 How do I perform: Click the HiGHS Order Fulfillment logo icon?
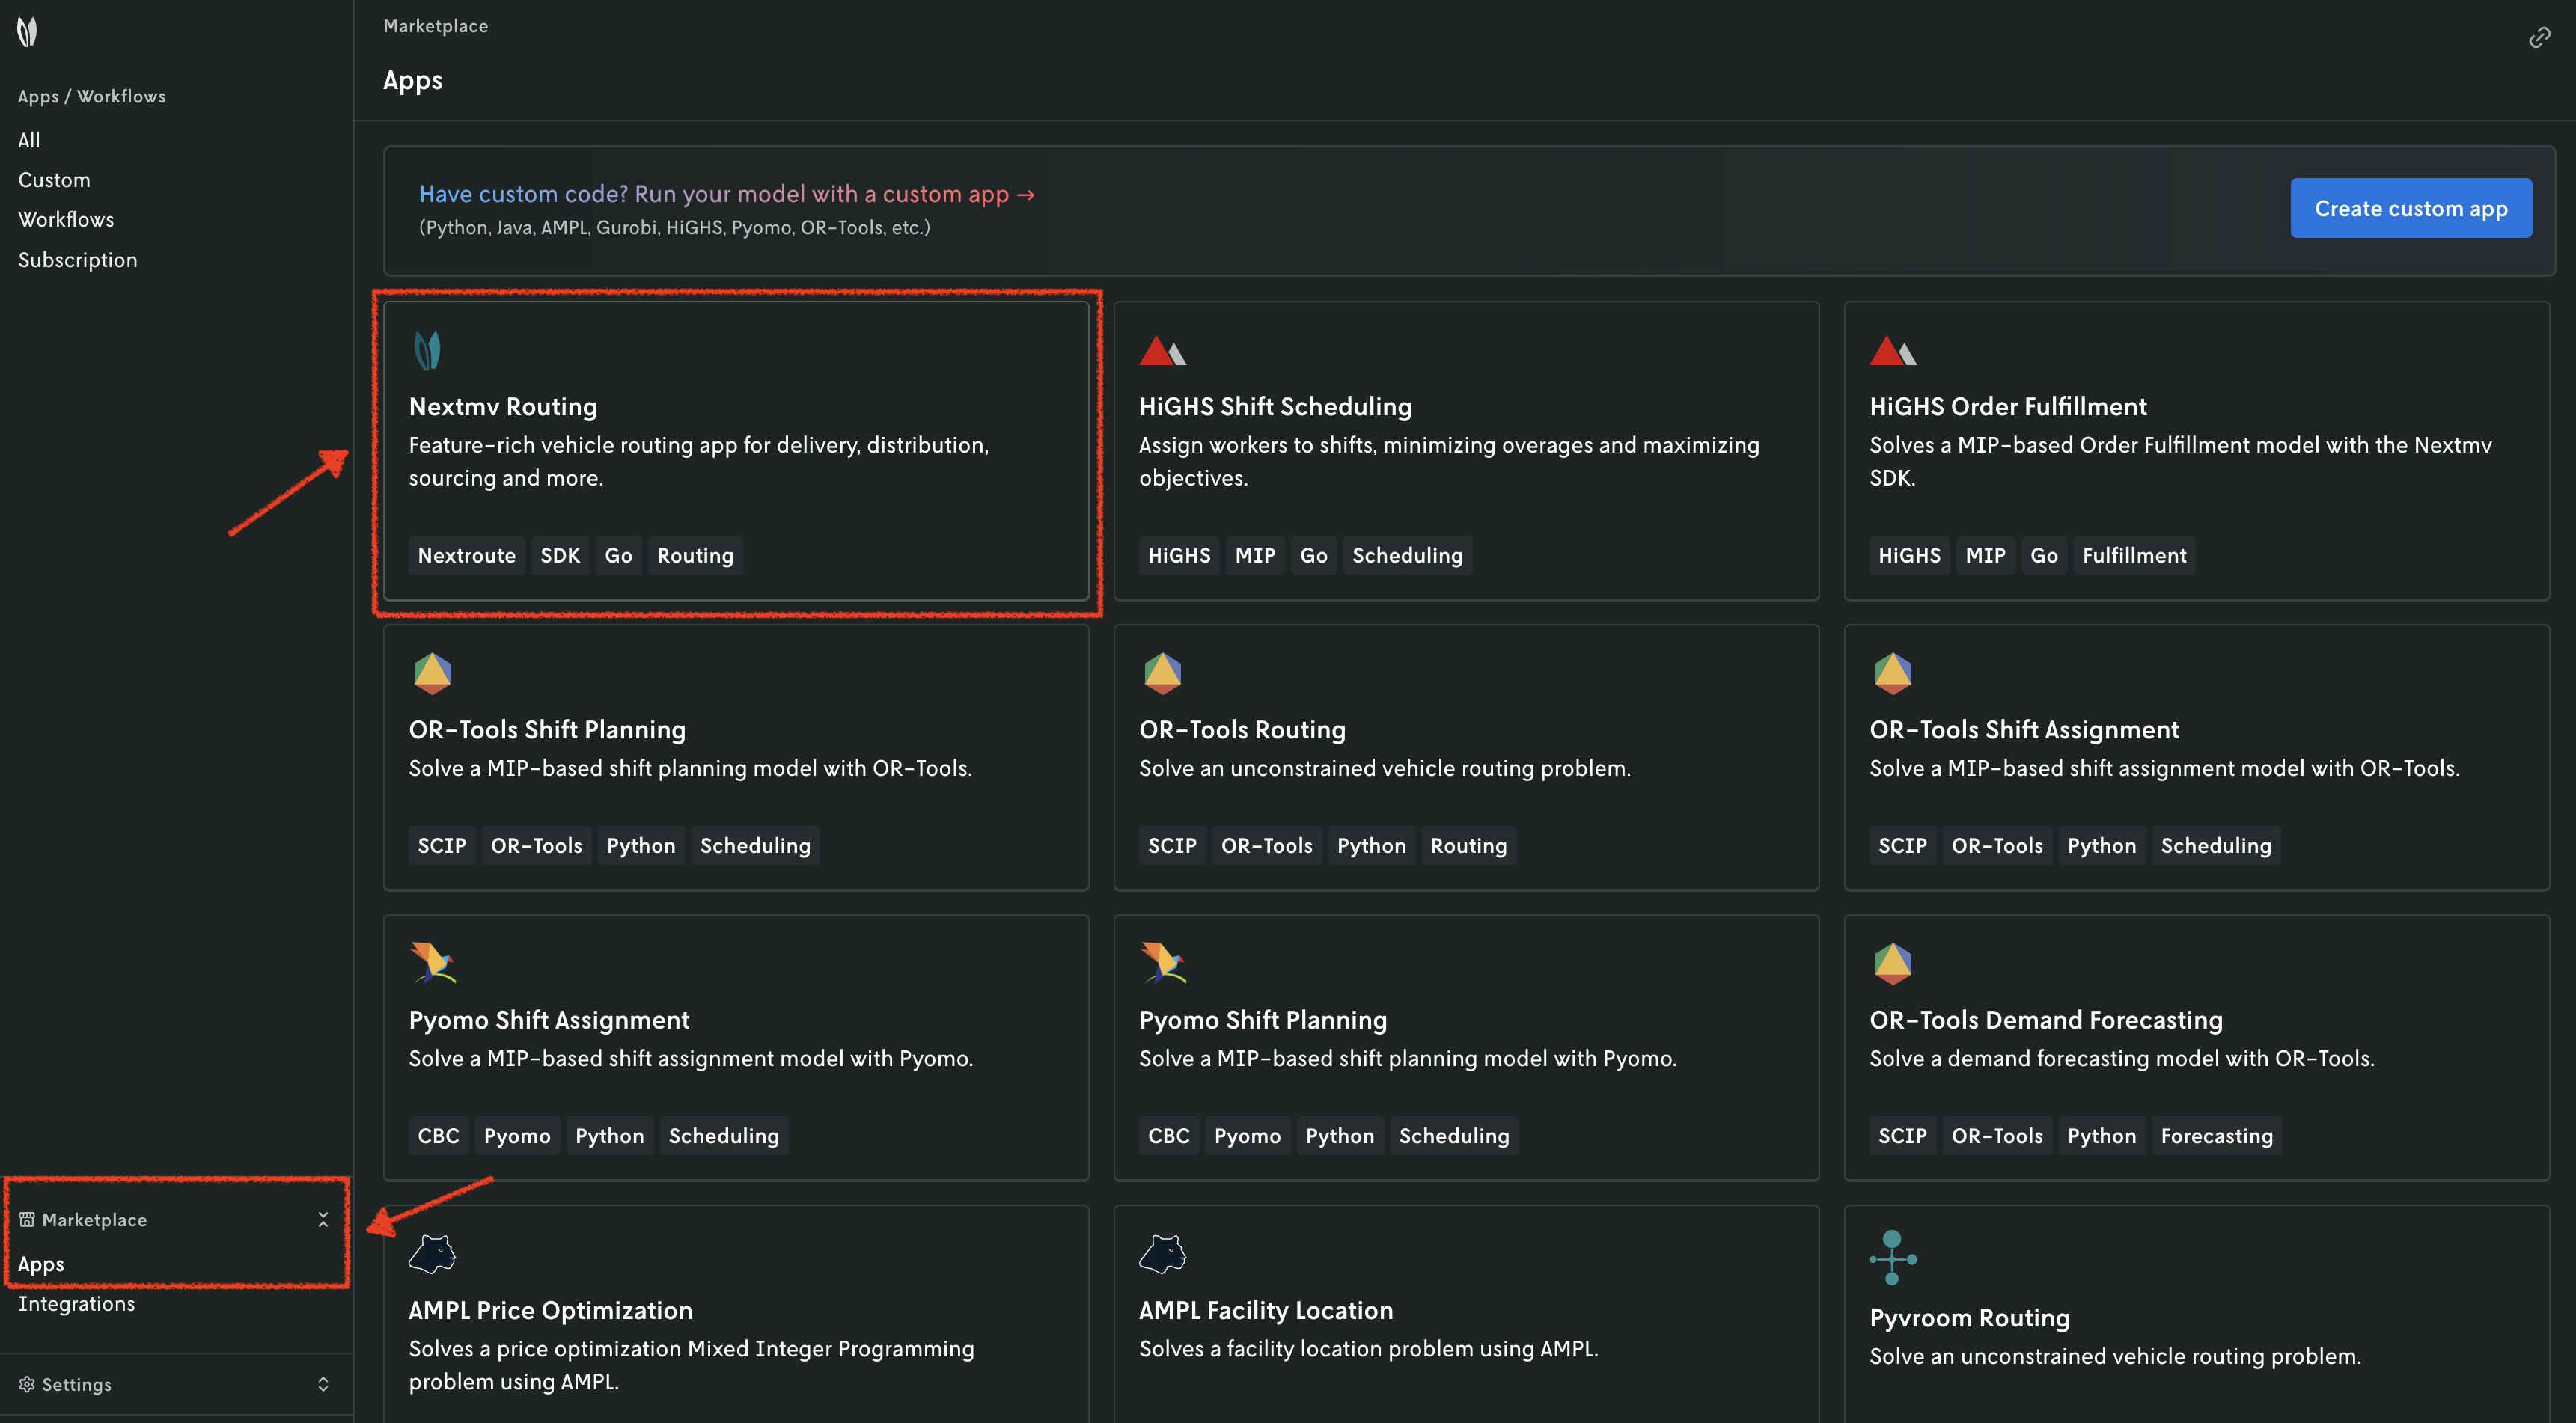pos(1893,351)
